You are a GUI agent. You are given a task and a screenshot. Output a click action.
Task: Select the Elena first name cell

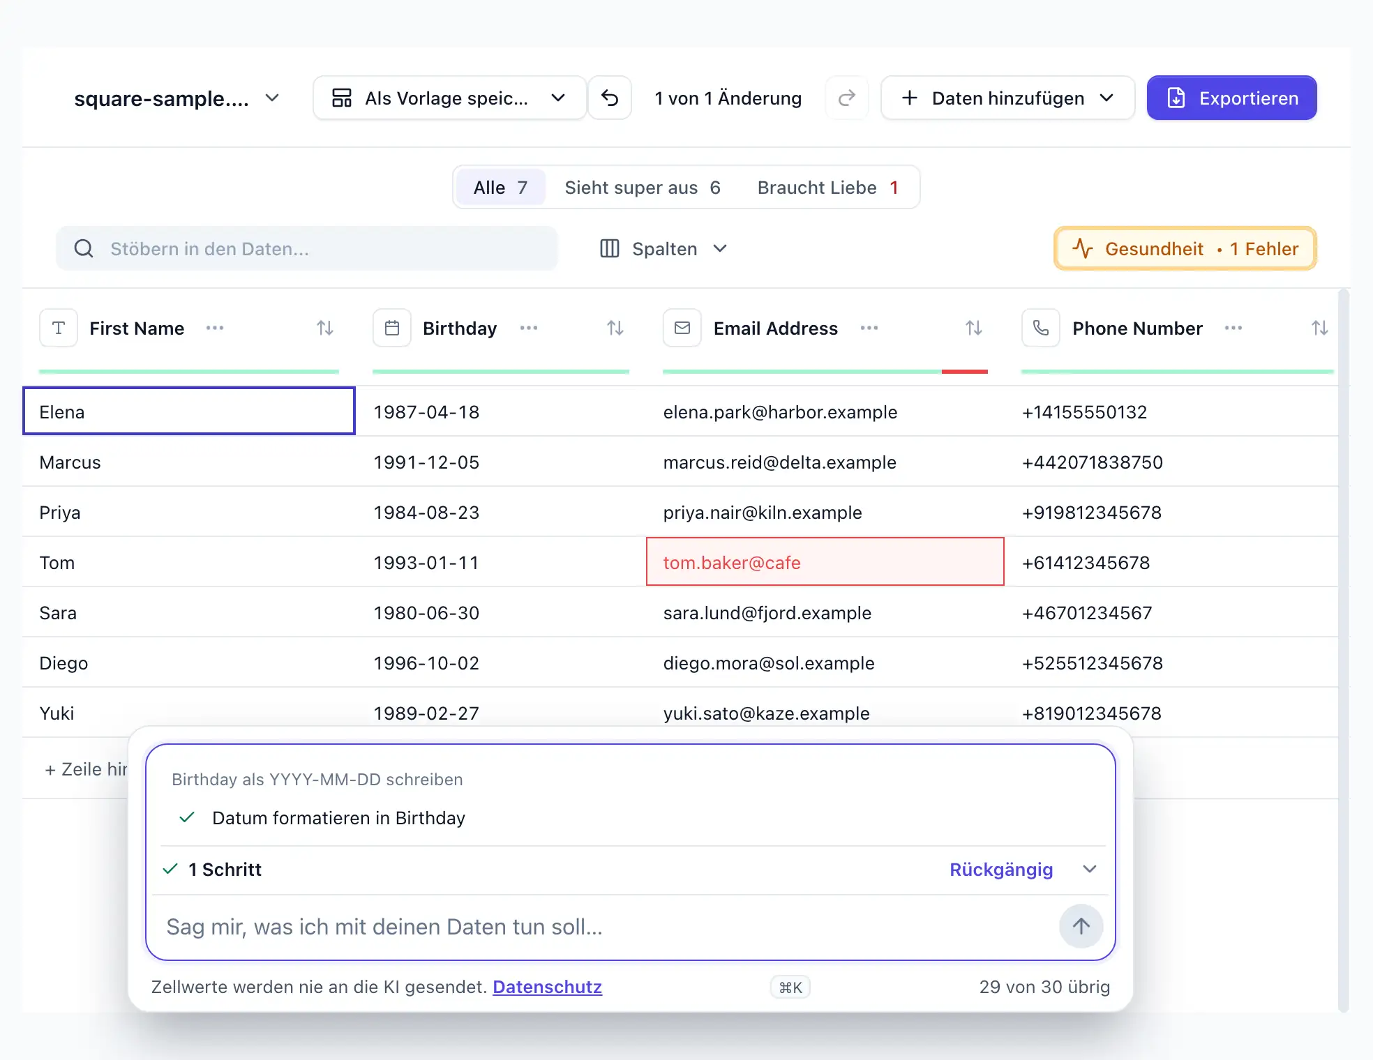[x=189, y=411]
